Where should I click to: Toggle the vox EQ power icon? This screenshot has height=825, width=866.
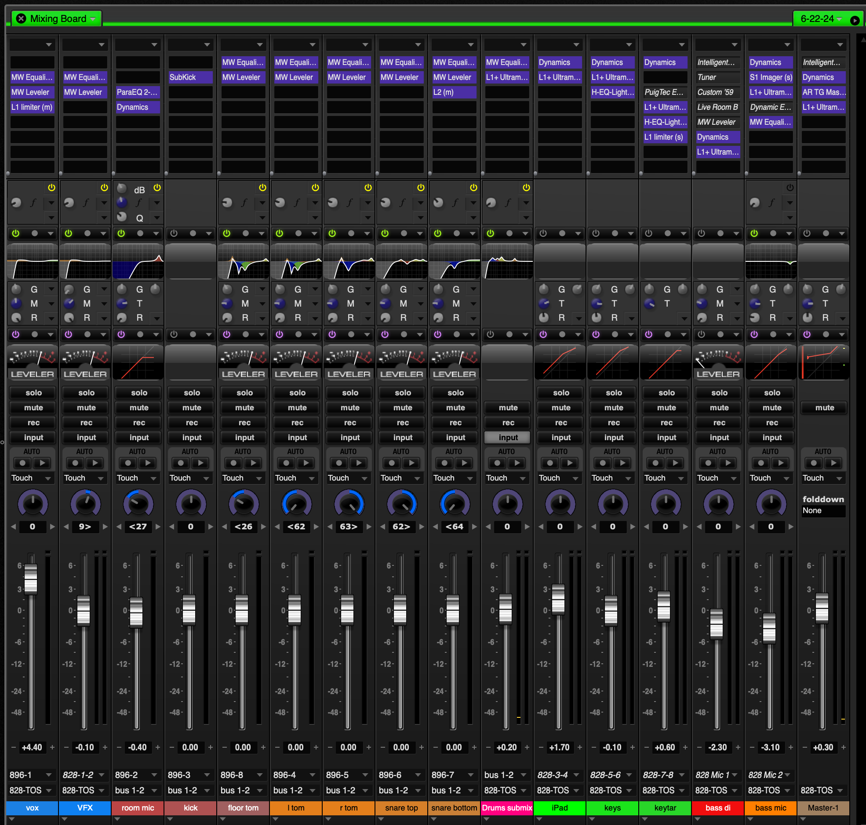(16, 233)
